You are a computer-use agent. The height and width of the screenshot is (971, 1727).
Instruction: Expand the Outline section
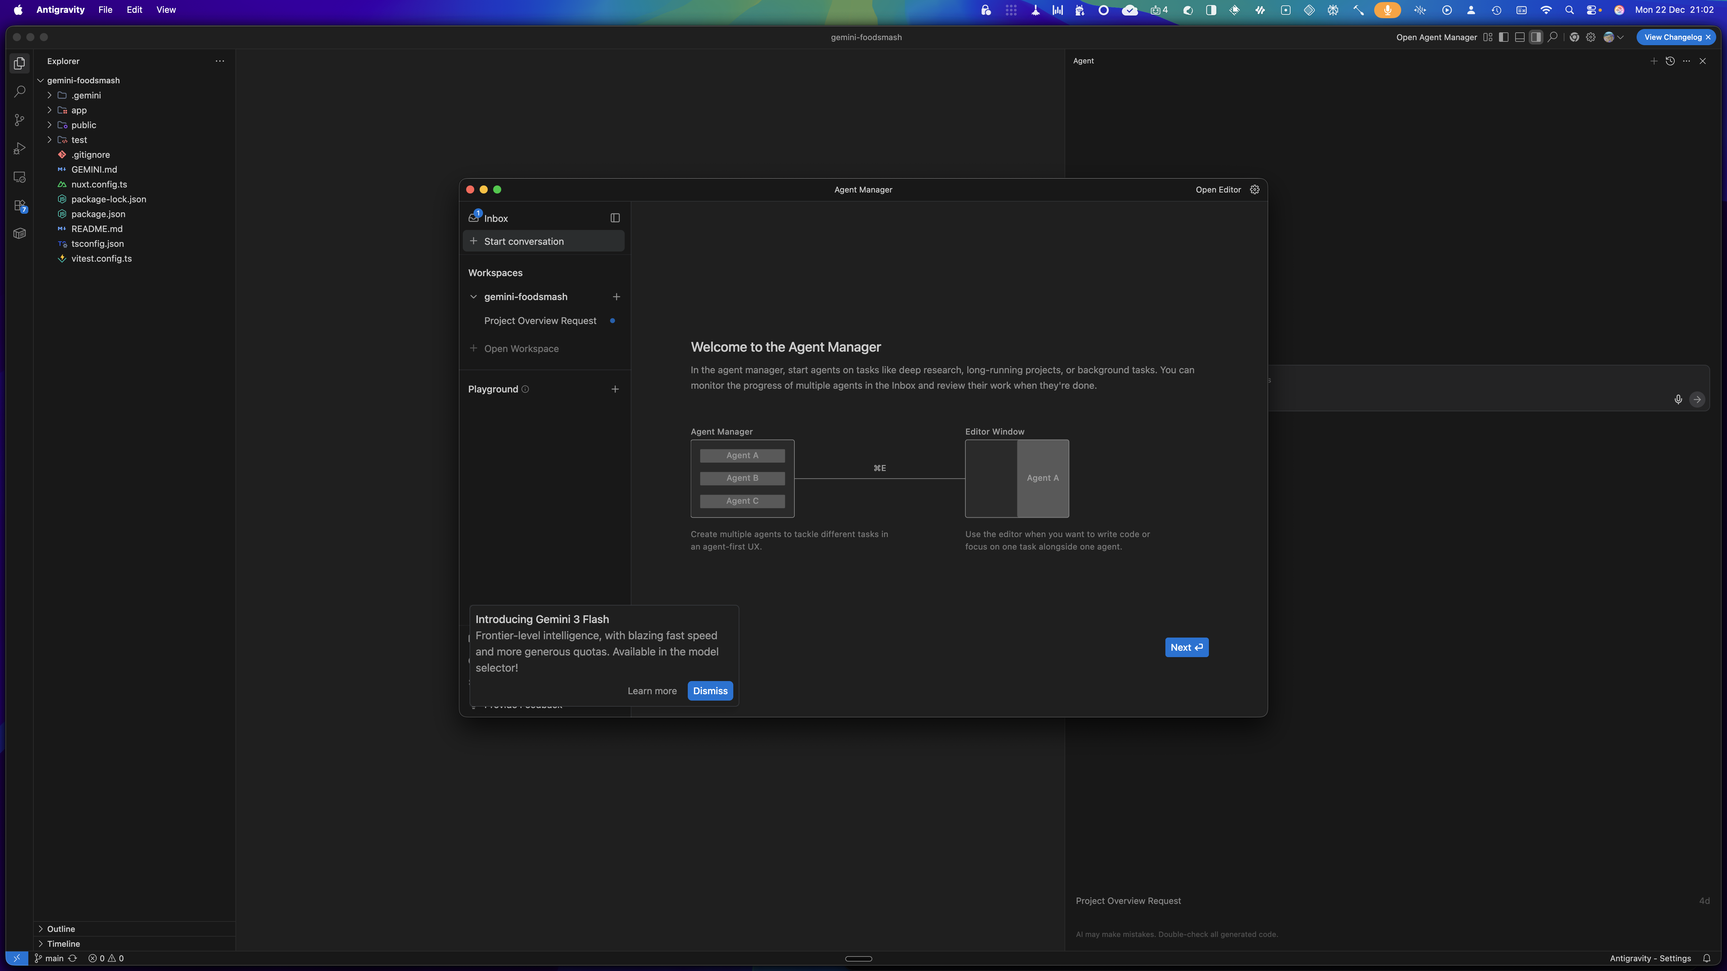(60, 929)
